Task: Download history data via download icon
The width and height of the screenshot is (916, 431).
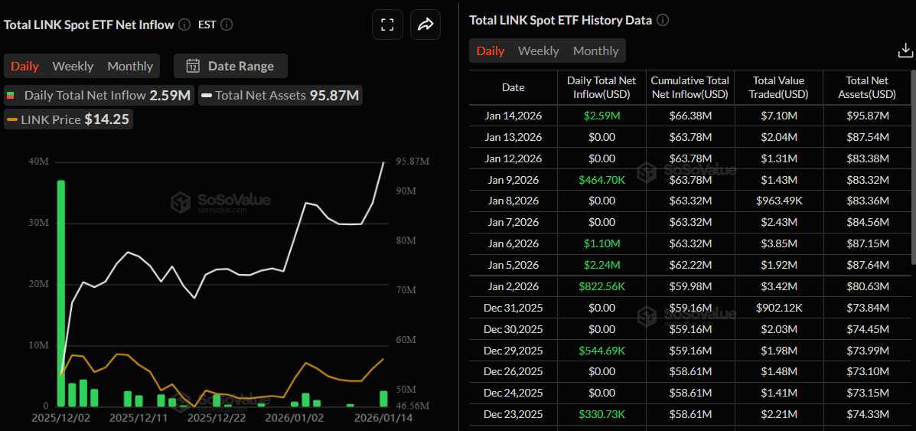Action: (x=905, y=51)
